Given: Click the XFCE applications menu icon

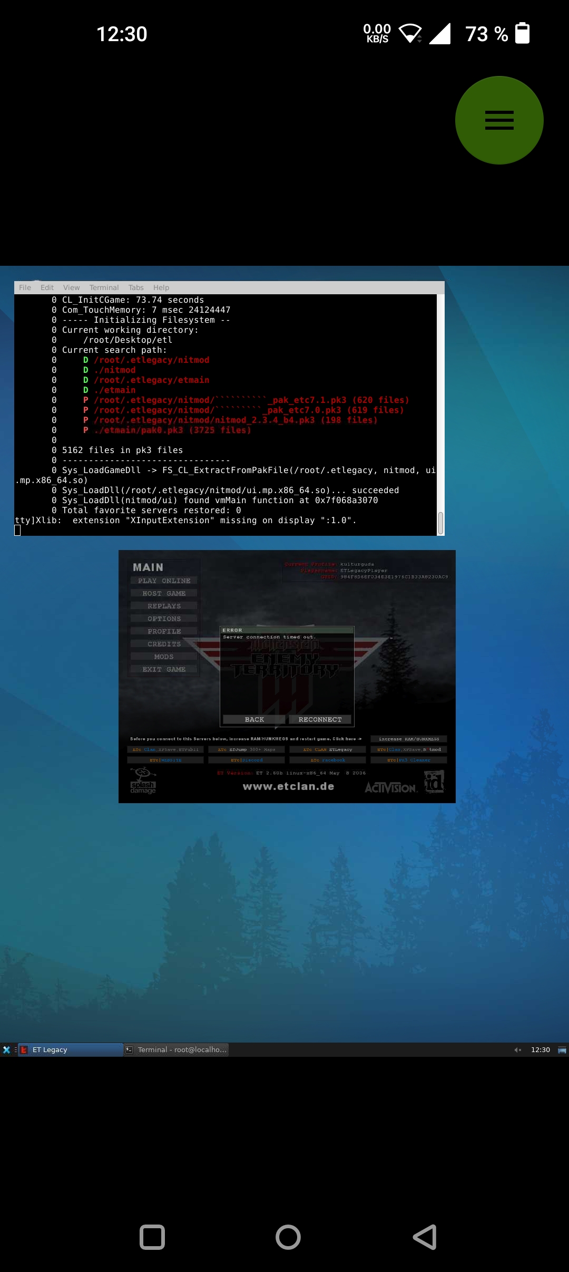Looking at the screenshot, I should [x=6, y=1049].
